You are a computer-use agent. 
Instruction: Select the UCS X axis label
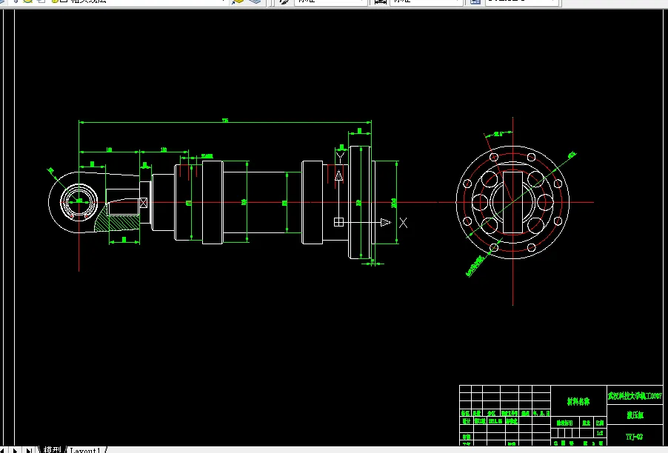[x=403, y=223]
